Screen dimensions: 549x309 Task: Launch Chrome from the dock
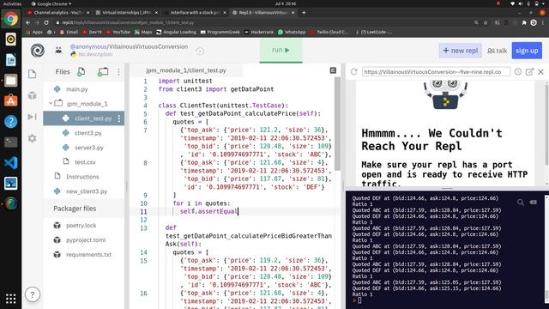[11, 19]
